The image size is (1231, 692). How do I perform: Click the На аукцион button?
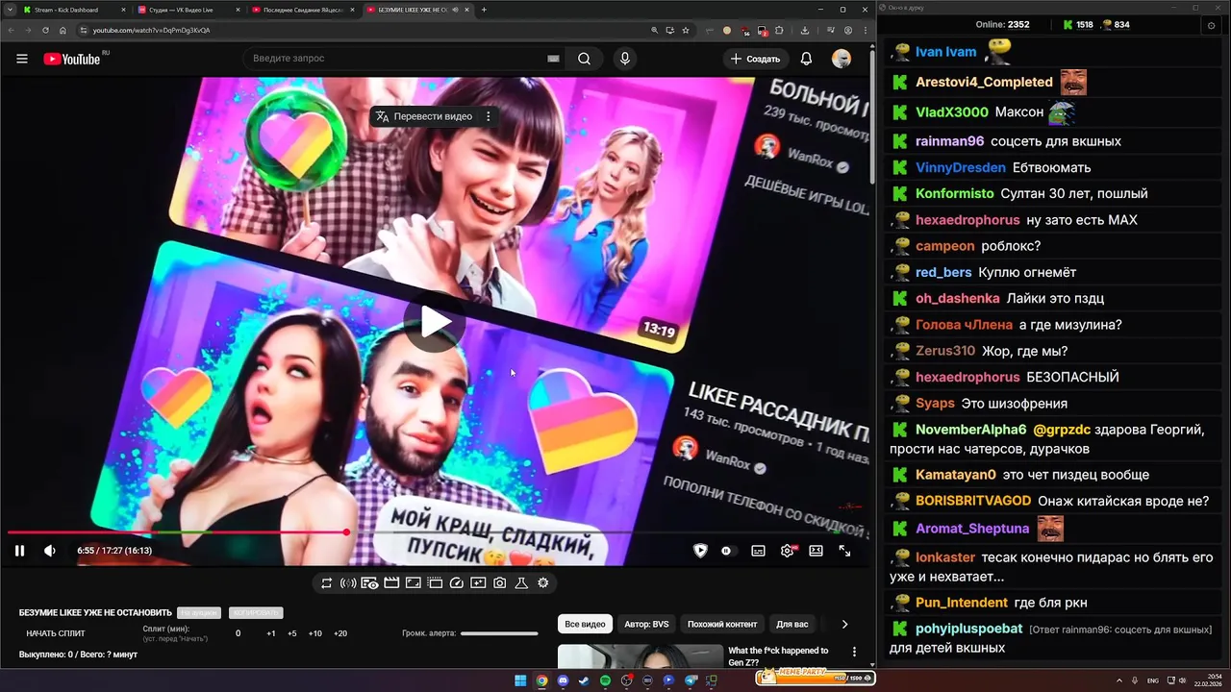[x=199, y=612]
